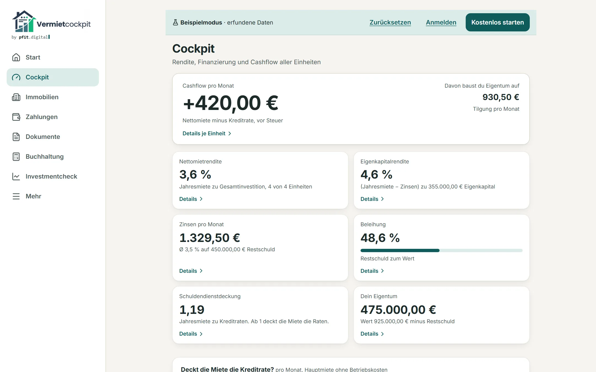Click the Beispielmodus flask icon

[x=175, y=22]
